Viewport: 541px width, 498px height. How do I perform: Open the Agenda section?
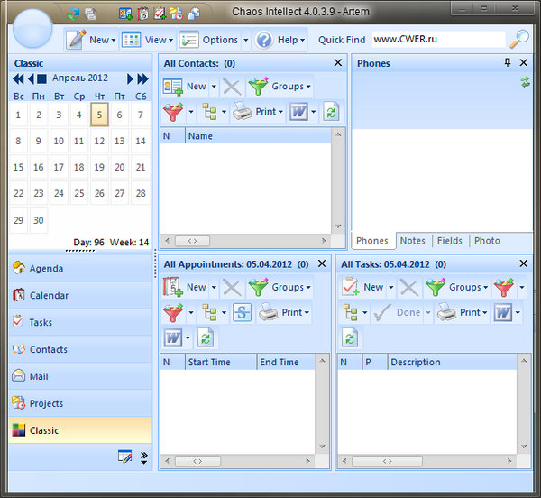pyautogui.click(x=46, y=268)
